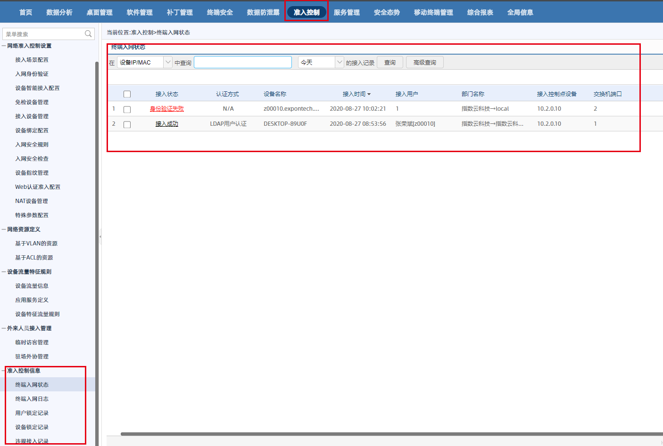The height and width of the screenshot is (446, 663).
Task: Open 免检设备管理 sidebar item
Action: click(x=32, y=102)
